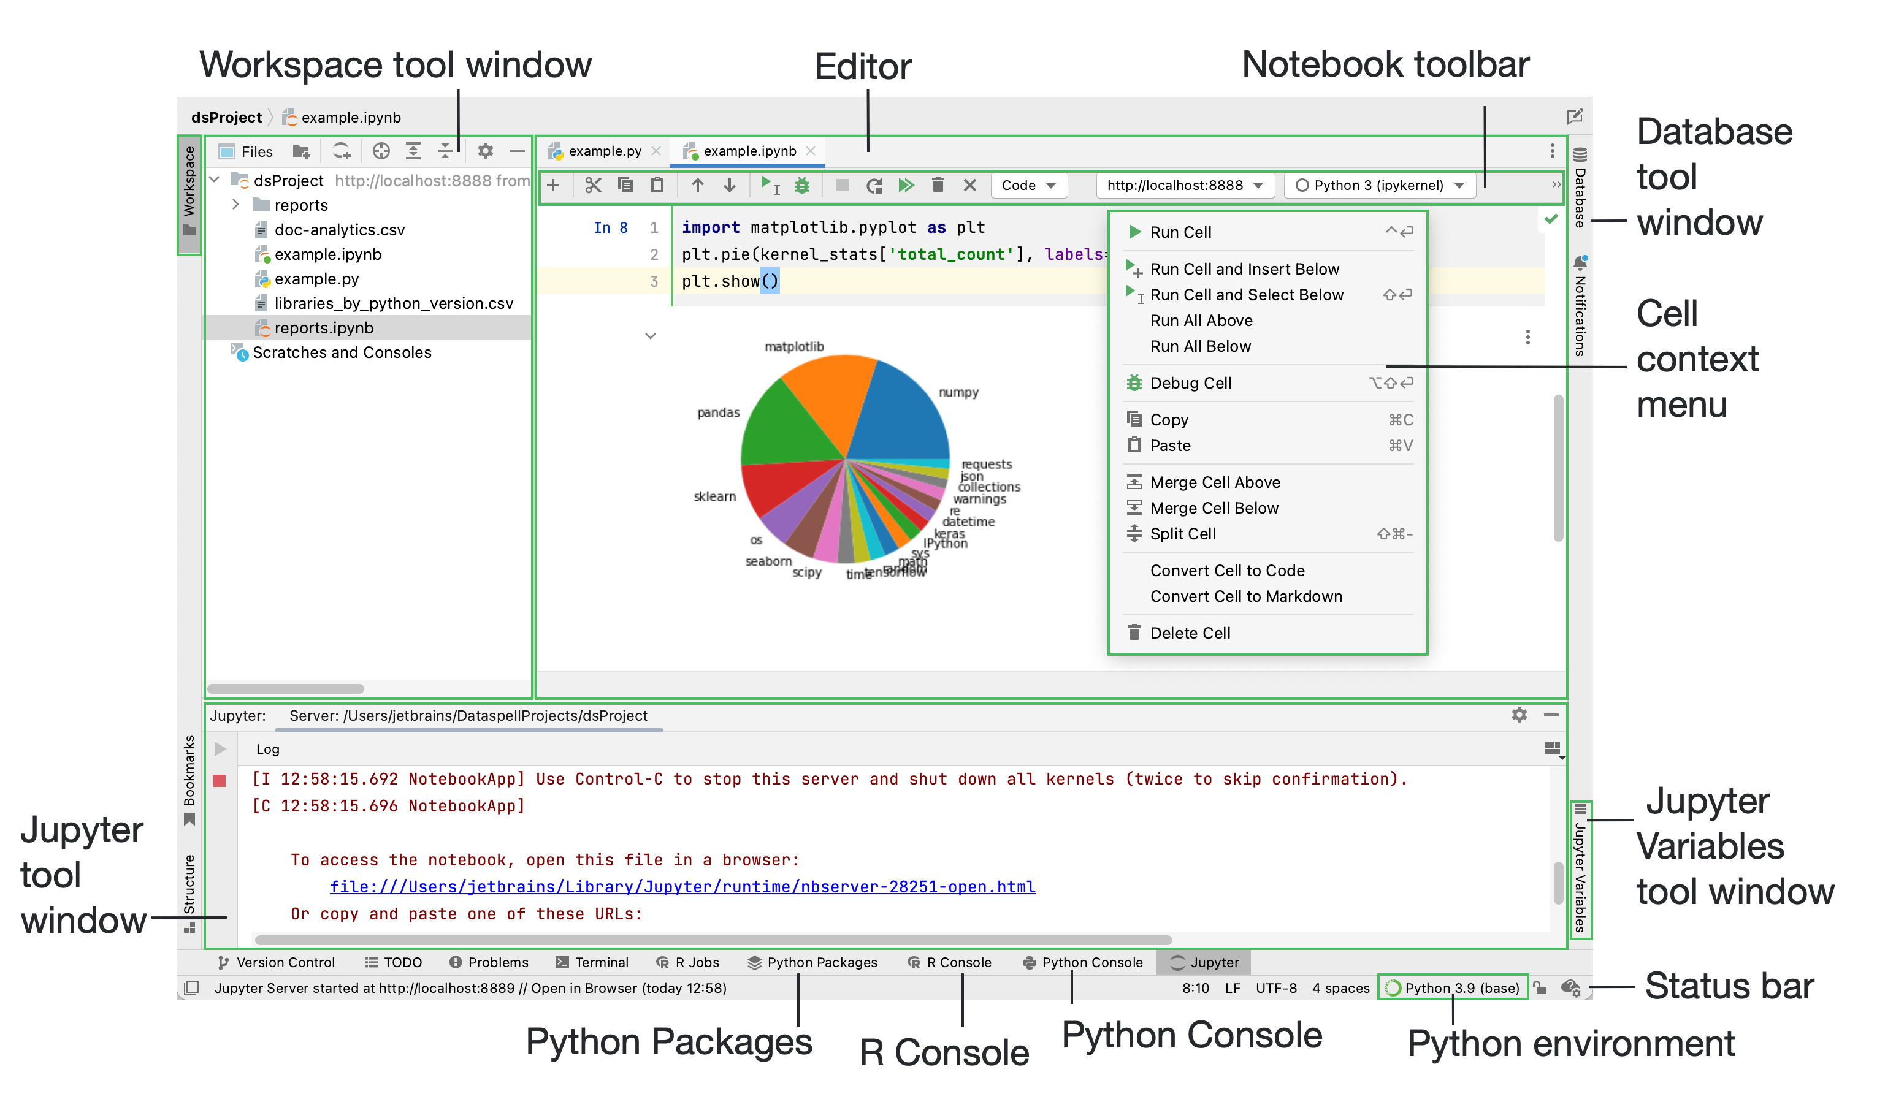1896x1102 pixels.
Task: Expand the reports folder
Action: tap(236, 205)
